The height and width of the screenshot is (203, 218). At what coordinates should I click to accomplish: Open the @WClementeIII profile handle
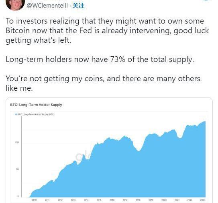pos(47,6)
